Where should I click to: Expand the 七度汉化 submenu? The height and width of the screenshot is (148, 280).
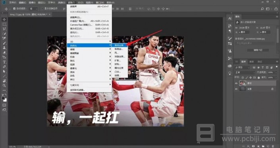(x=89, y=85)
